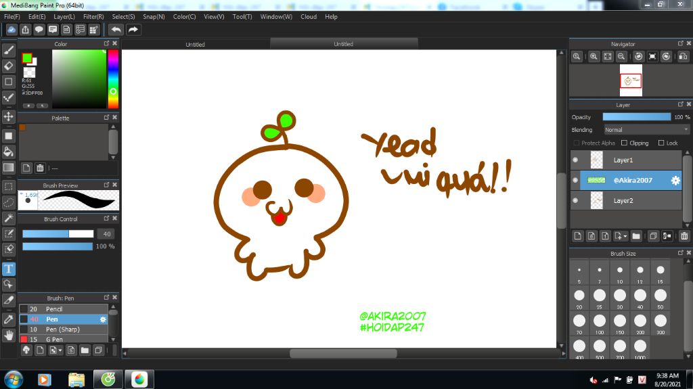Select the Hand pan tool
Screen dimensions: 693x389
8,336
